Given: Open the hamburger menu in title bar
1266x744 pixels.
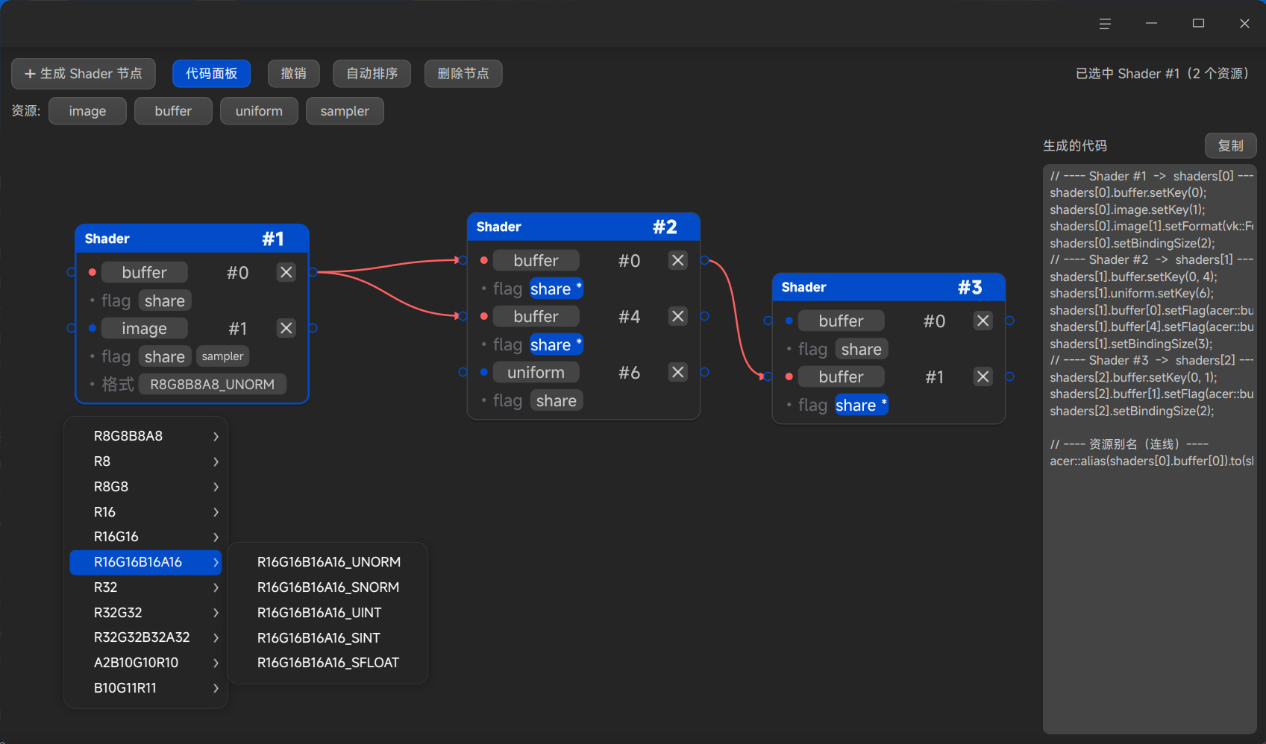Looking at the screenshot, I should (1105, 24).
